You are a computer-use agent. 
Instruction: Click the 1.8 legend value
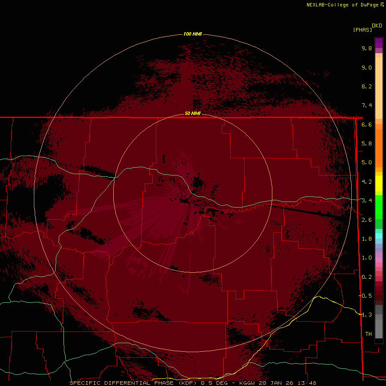click(367, 239)
